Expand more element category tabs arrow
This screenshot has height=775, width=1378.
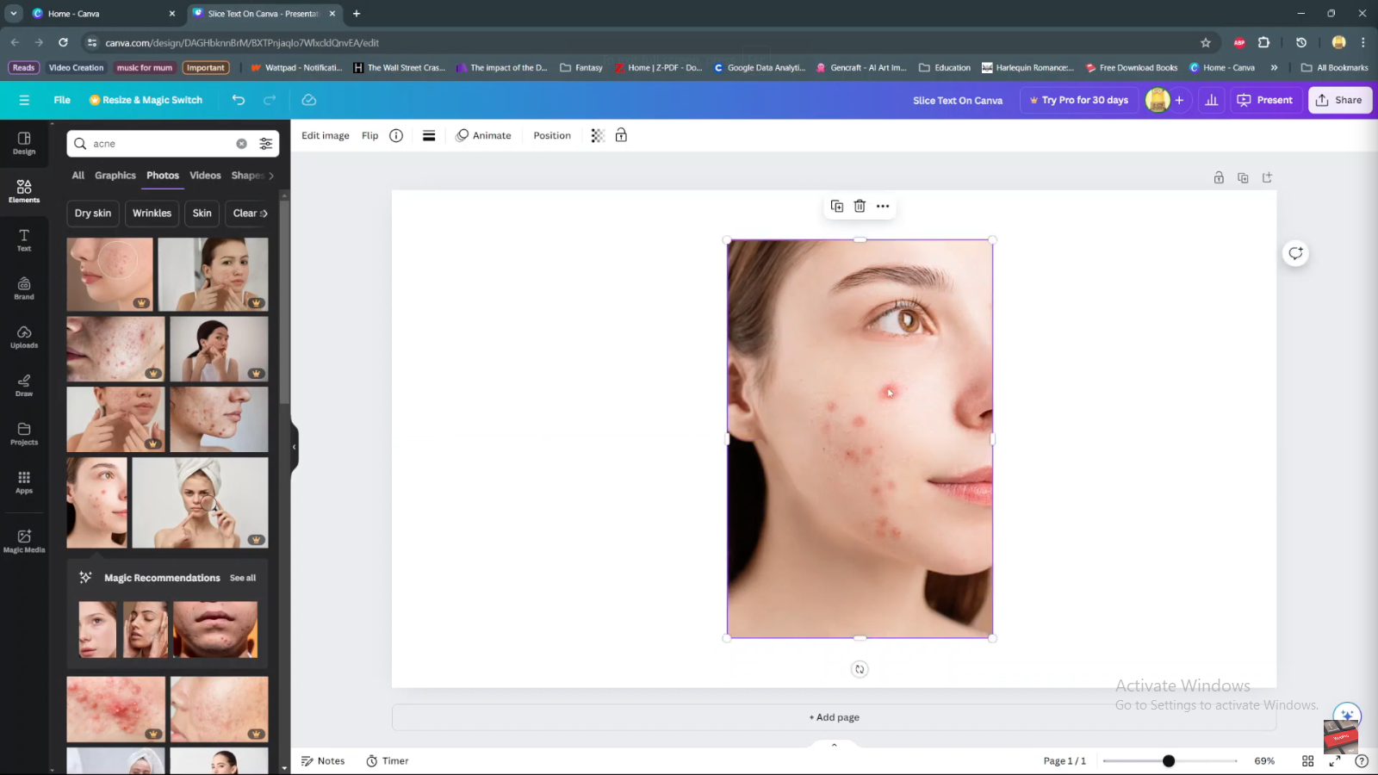click(x=271, y=176)
